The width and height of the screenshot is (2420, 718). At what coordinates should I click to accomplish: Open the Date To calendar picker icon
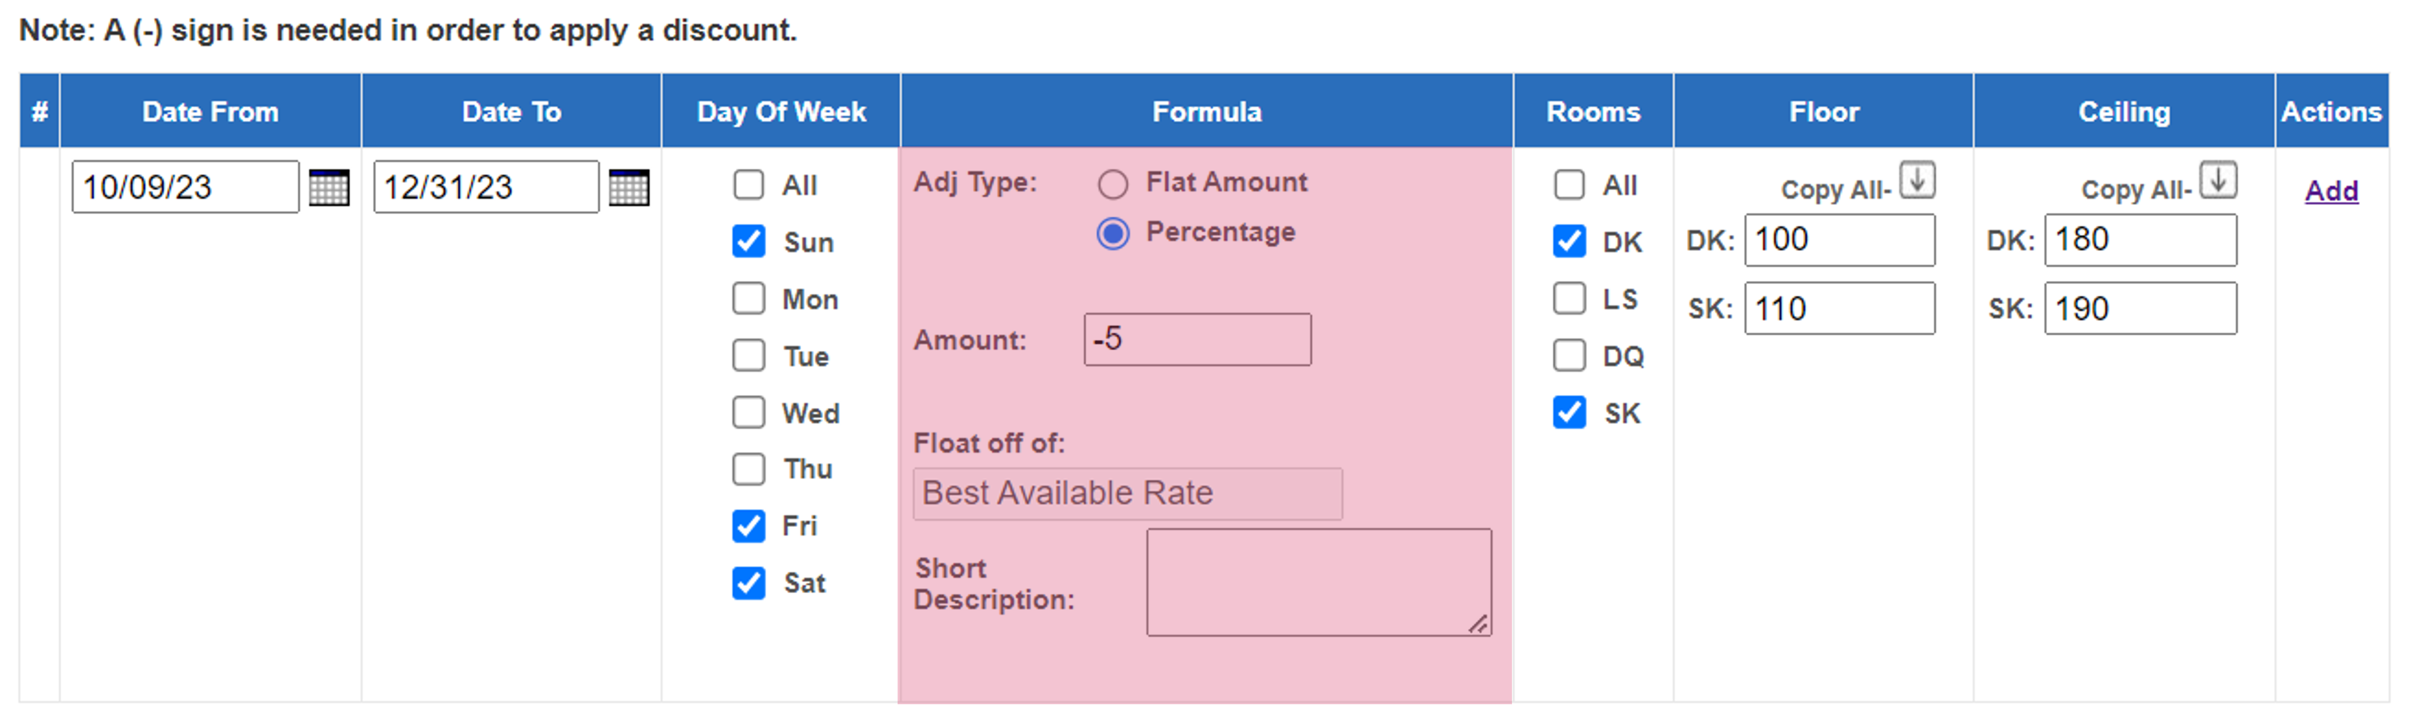point(629,187)
